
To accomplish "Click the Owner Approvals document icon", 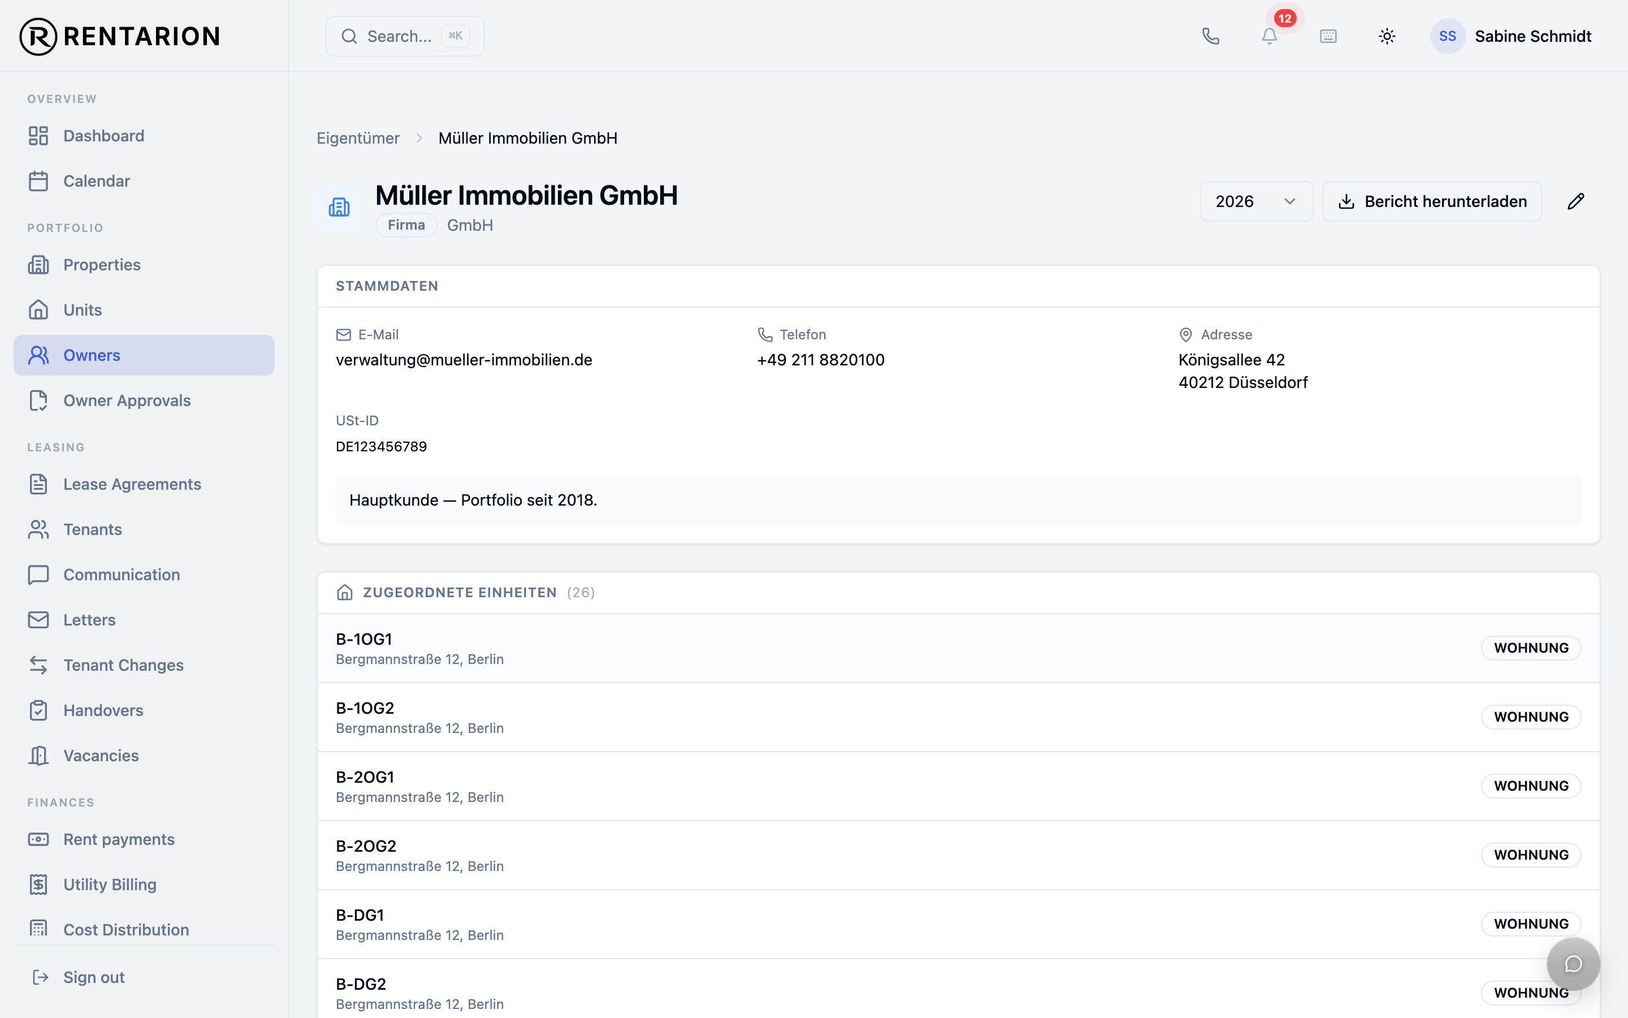I will (x=38, y=400).
